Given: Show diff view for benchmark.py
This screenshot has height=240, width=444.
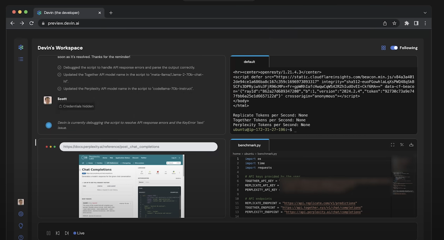Looking at the screenshot, I should 402,145.
